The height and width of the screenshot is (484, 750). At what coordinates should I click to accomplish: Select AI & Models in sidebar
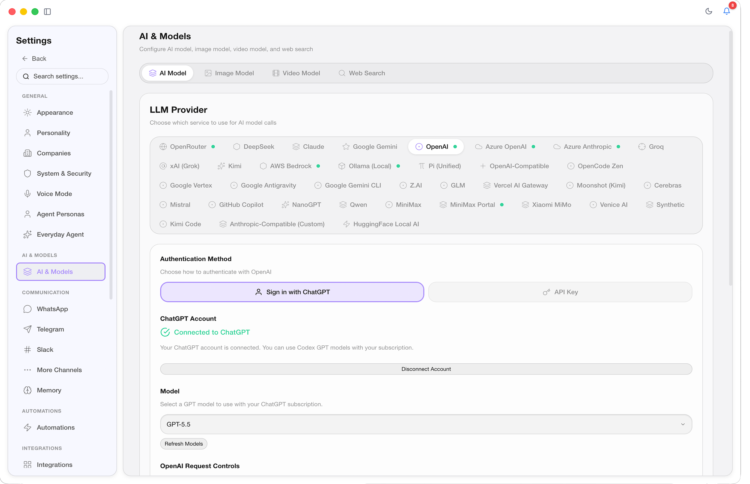61,272
